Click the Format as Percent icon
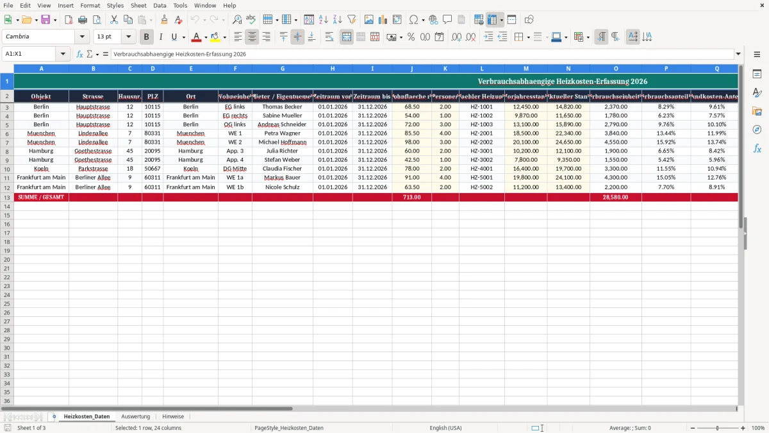The image size is (769, 433). [411, 37]
